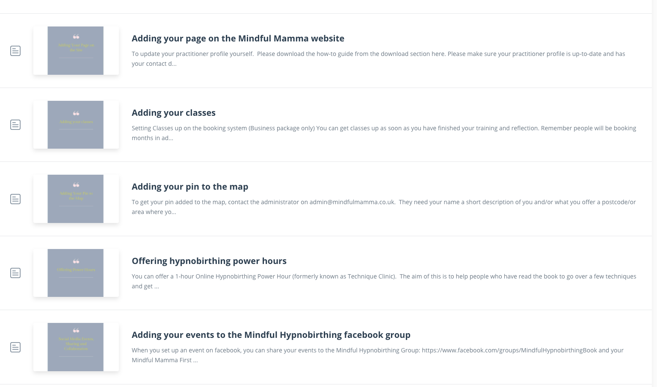Image resolution: width=657 pixels, height=387 pixels.
Task: Open 'Adding your pin to the map' title
Action: [x=190, y=187]
